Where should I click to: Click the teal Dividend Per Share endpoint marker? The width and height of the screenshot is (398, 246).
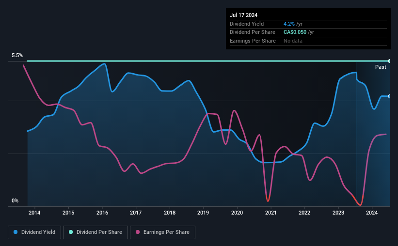tap(389, 61)
